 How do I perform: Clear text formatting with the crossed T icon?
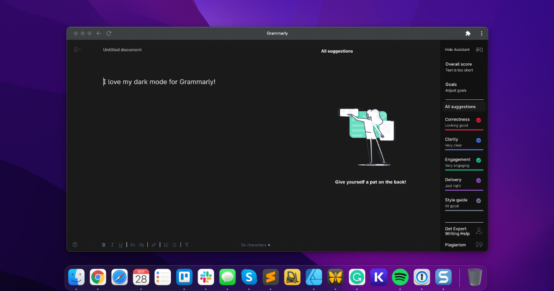pos(187,245)
